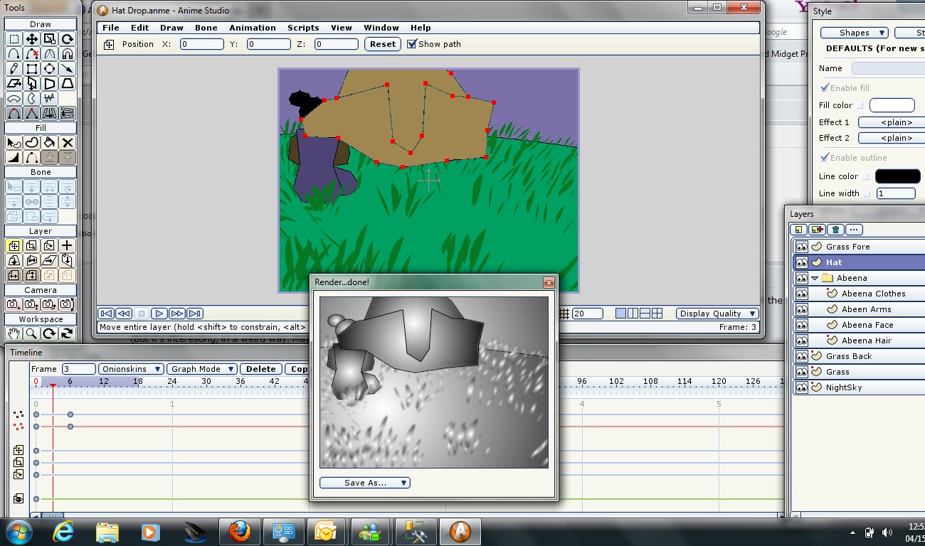Open the Effect 2 plain dropdown
Screen dimensions: 925x546
coord(892,138)
